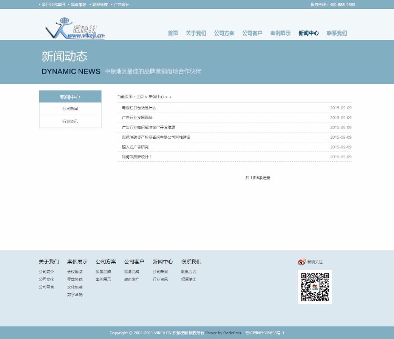This screenshot has height=339, width=394.
Task: Open 服务品牌 under footer 公司方案
Action: [103, 272]
